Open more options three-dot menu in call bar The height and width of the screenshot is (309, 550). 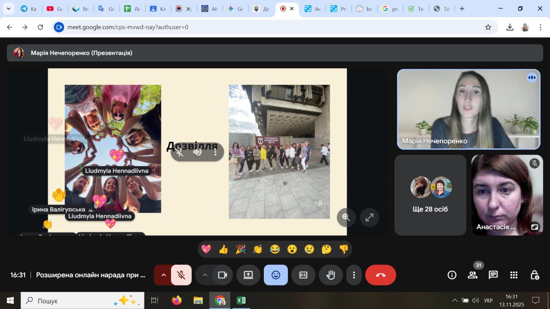pos(354,275)
